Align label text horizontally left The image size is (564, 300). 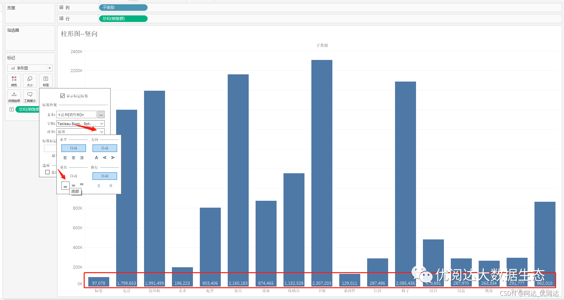click(x=65, y=158)
